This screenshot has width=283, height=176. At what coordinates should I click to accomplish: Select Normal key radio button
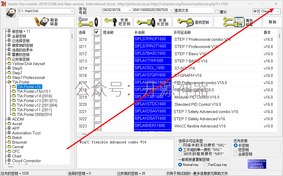[180, 164]
